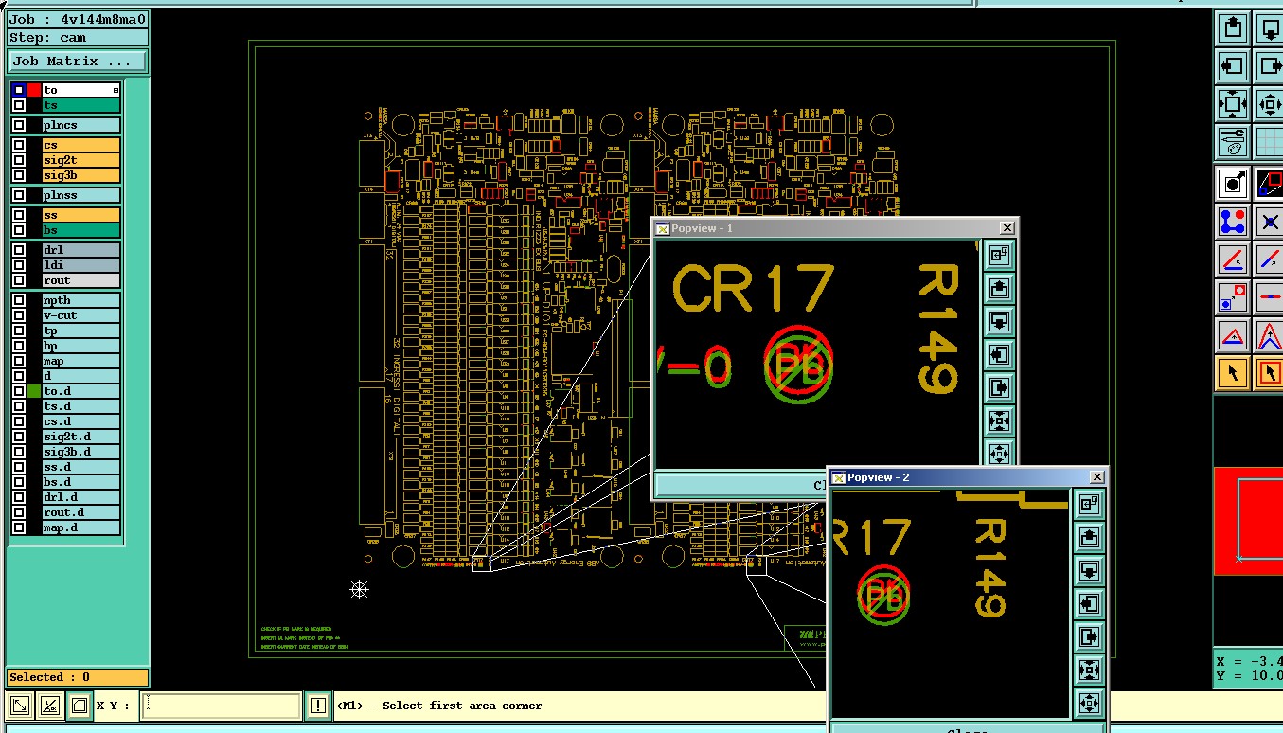Screen dimensions: 1283x733
Task: Select the red and blue squares area tool
Action: (1269, 183)
